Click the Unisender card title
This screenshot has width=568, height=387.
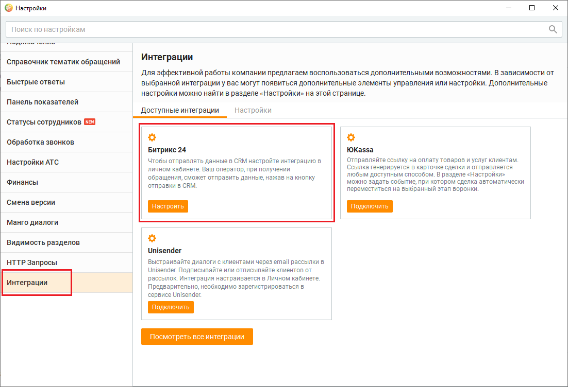click(x=164, y=251)
